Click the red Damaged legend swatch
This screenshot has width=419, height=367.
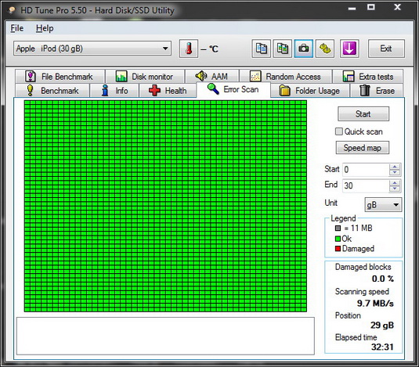(x=338, y=249)
